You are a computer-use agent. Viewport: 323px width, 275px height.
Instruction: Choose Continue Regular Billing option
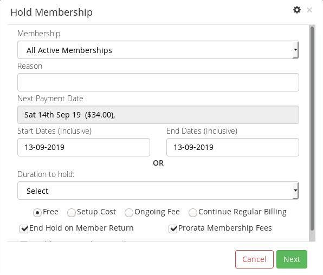pyautogui.click(x=192, y=213)
